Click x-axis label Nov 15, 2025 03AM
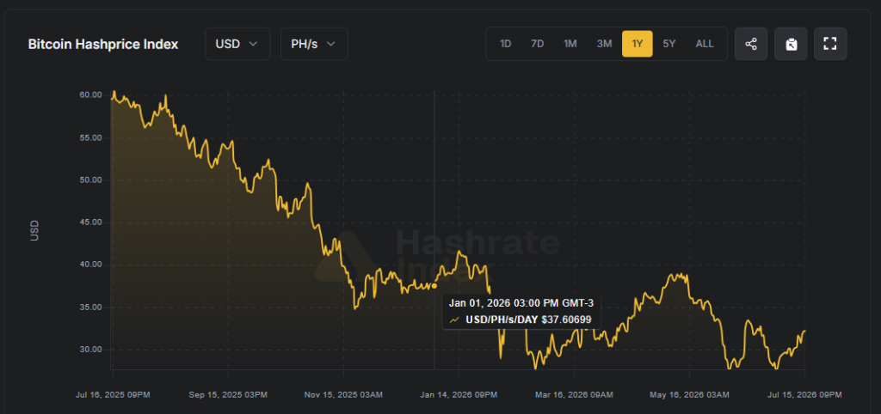The image size is (881, 414). (x=343, y=395)
